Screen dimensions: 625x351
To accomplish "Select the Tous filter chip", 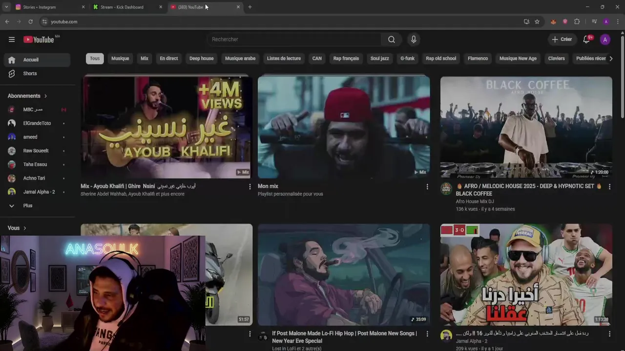I will [x=95, y=58].
